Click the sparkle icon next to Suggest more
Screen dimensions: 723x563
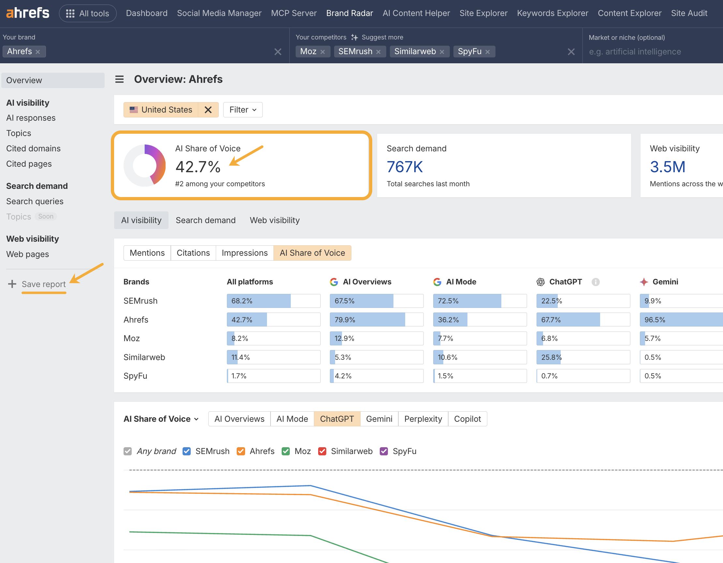[x=355, y=37]
